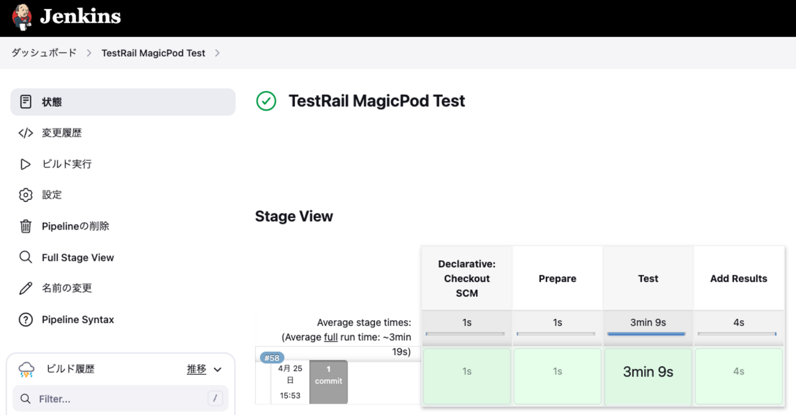Open the Test 3min 9s green stage cell

pyautogui.click(x=648, y=376)
